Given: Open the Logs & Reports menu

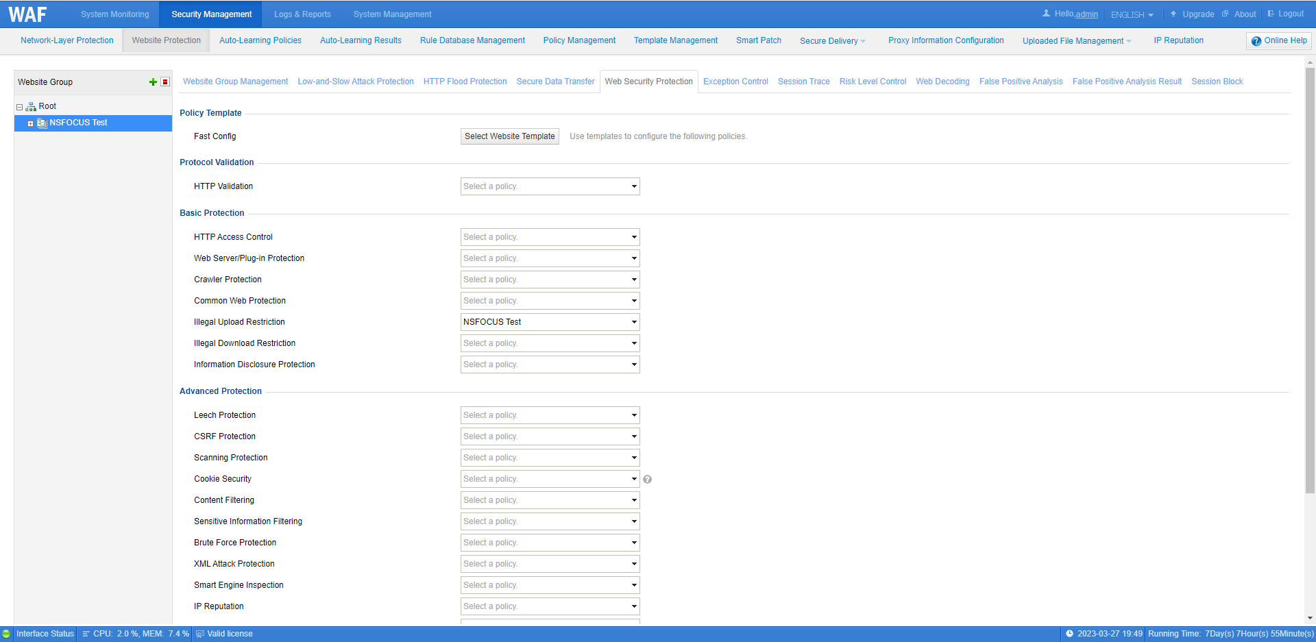Looking at the screenshot, I should point(302,14).
